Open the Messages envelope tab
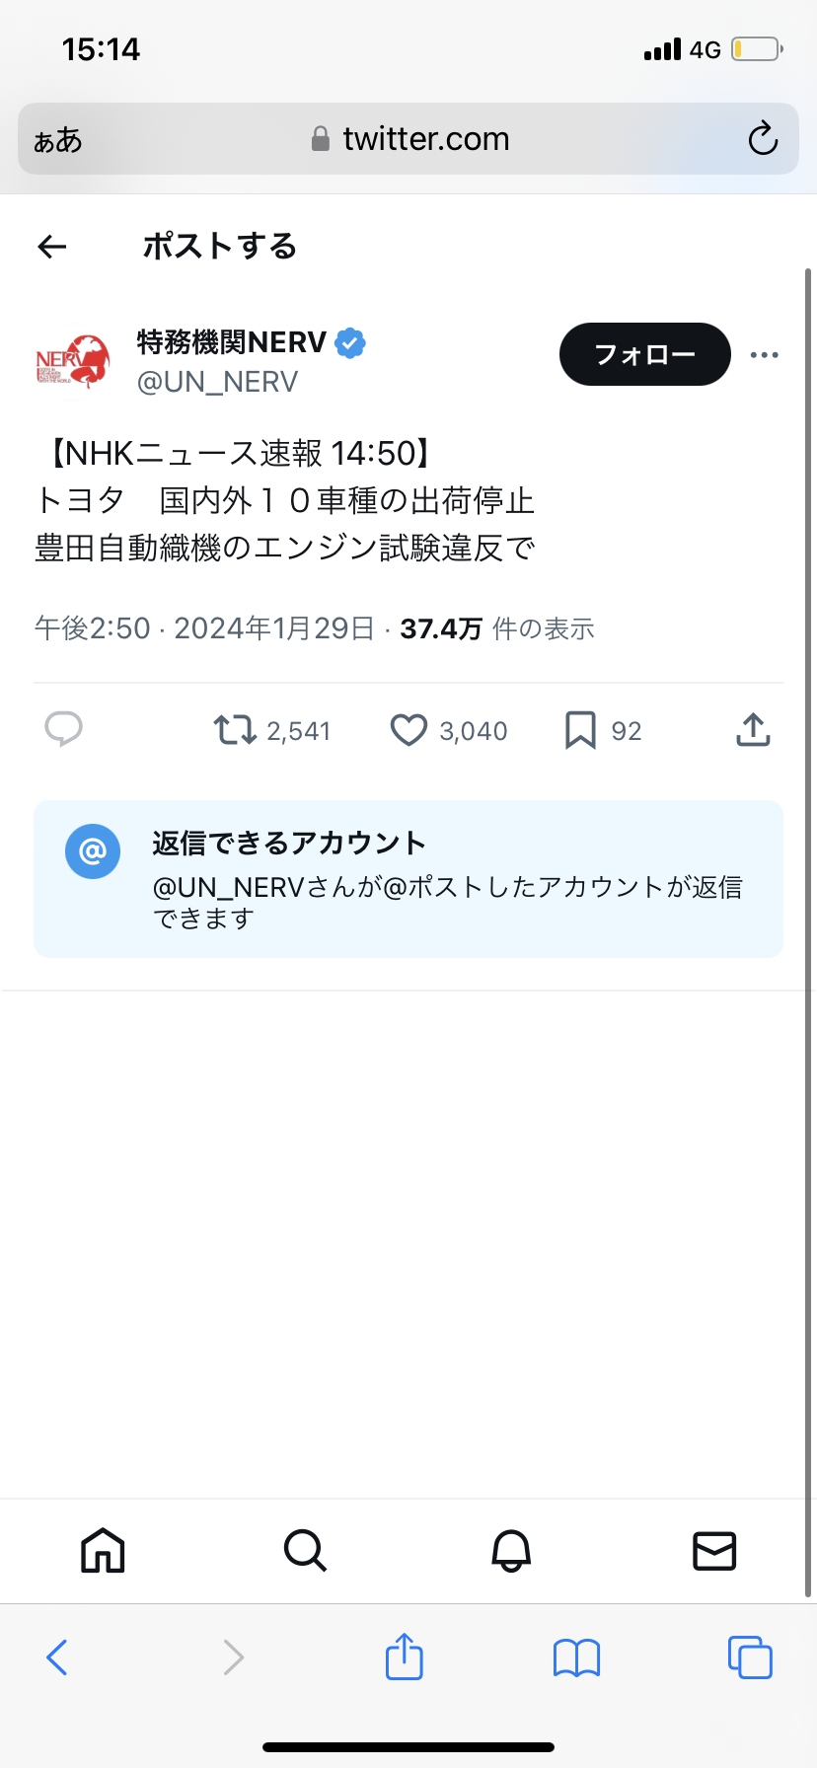This screenshot has height=1768, width=817. [714, 1550]
